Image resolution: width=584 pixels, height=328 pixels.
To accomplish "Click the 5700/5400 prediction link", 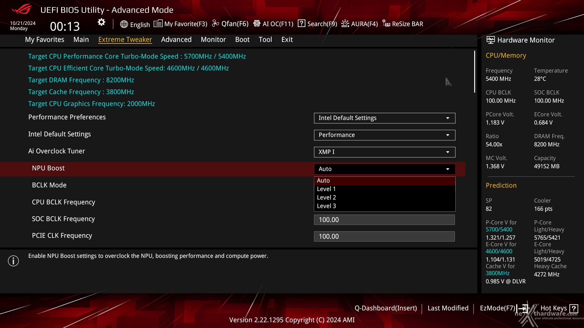I will pyautogui.click(x=499, y=230).
